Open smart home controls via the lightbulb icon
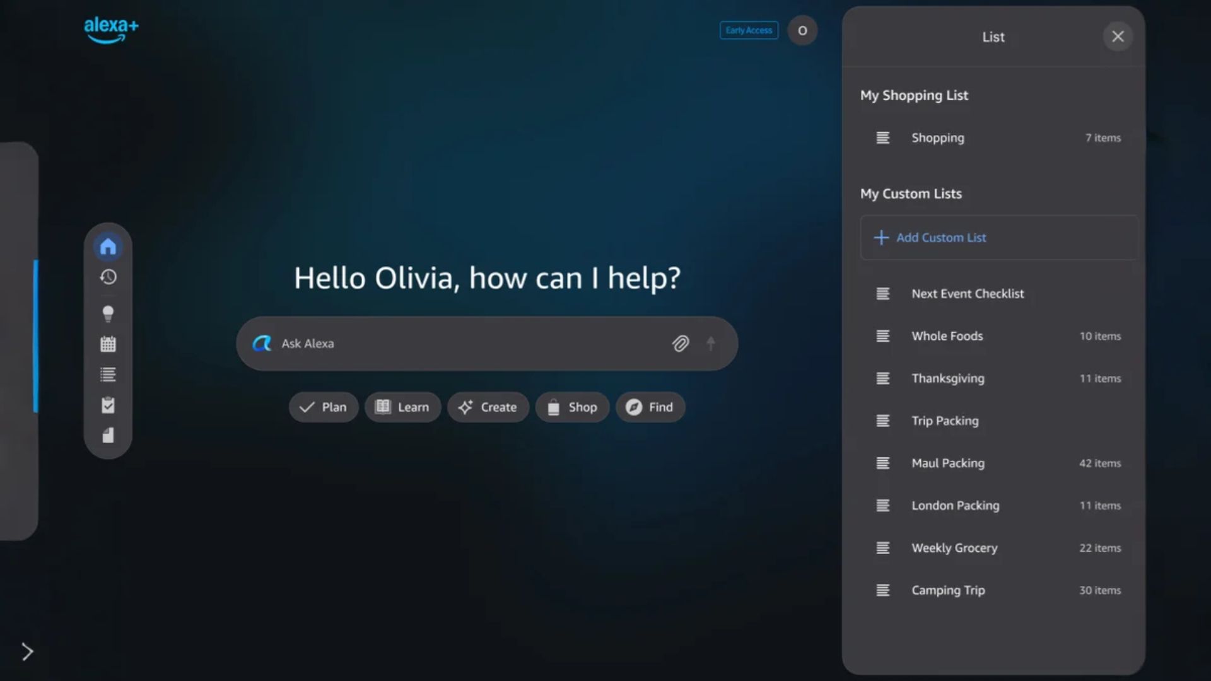1211x681 pixels. pyautogui.click(x=108, y=311)
